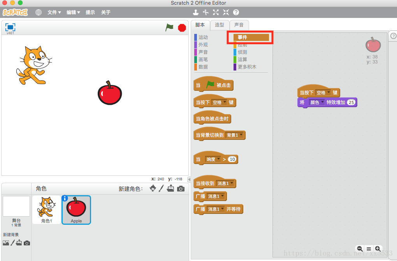This screenshot has height=261, width=397.
Task: Click the 当角色被点击时 block
Action: pos(212,118)
